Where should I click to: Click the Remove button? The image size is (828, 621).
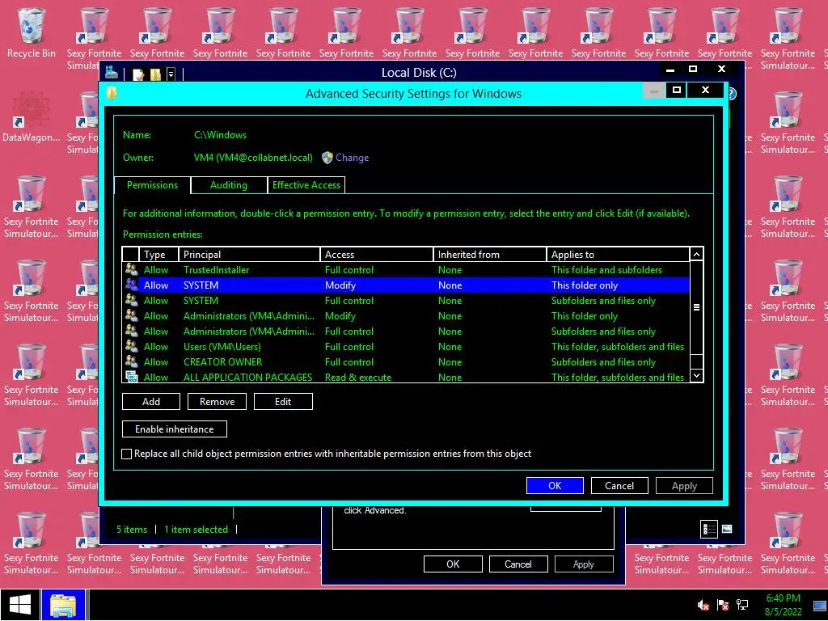click(217, 401)
